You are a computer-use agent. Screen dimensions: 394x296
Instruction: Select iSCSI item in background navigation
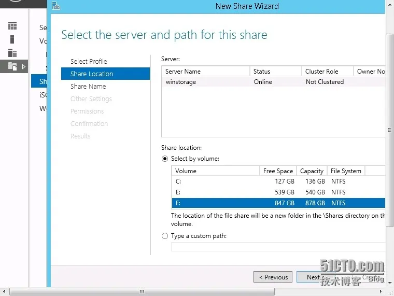point(43,95)
